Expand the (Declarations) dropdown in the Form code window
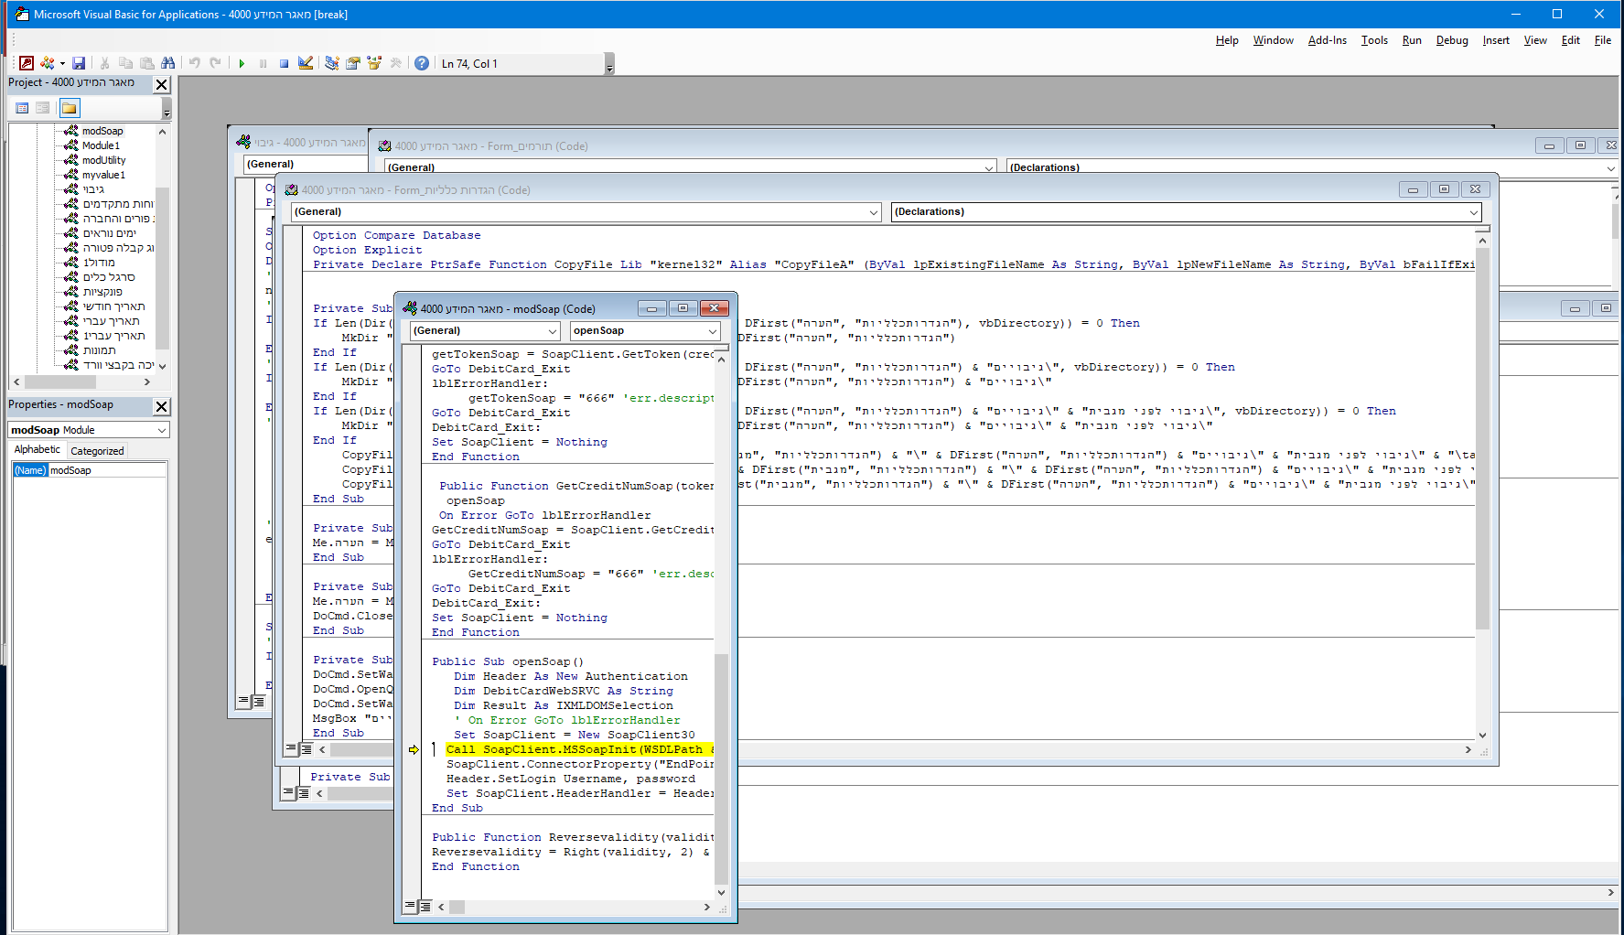 pos(1473,212)
